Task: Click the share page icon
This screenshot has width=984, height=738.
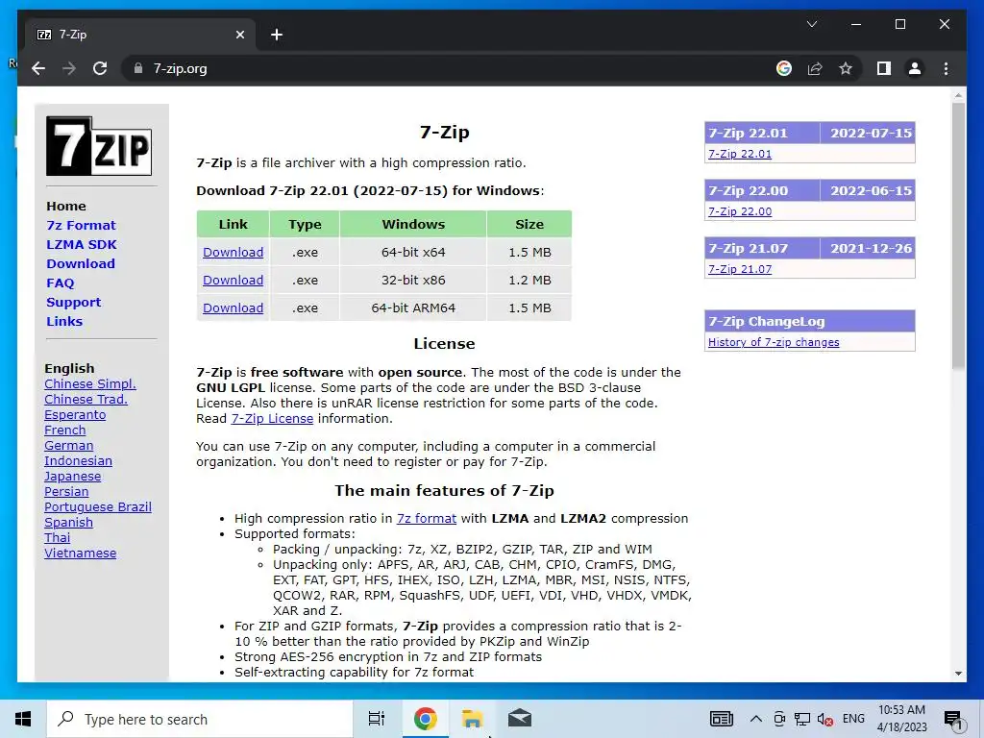Action: coord(815,68)
